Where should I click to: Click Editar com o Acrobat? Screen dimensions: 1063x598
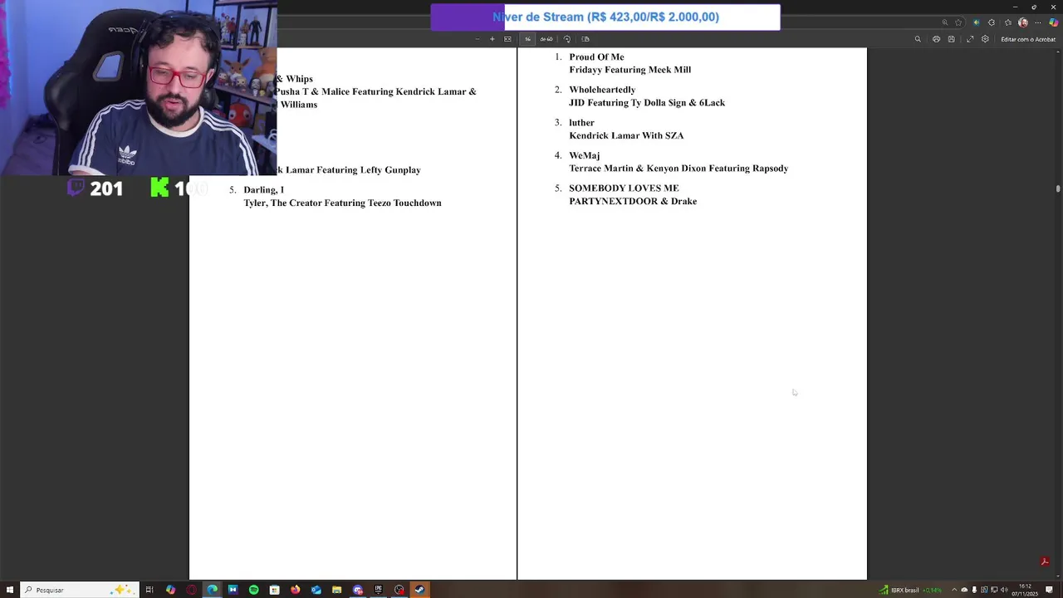click(1028, 39)
